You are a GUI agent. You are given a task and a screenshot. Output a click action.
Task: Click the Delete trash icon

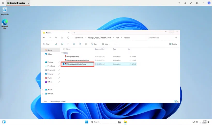coord(86,44)
